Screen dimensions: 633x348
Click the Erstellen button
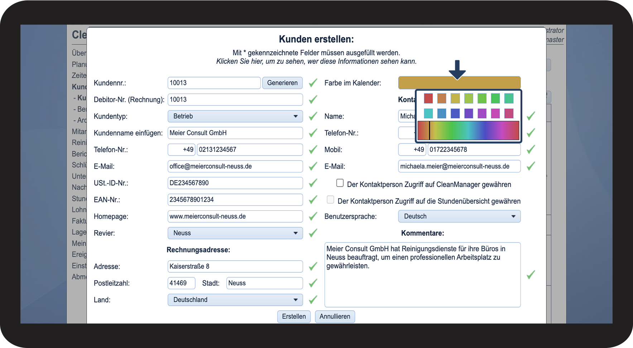coord(294,316)
